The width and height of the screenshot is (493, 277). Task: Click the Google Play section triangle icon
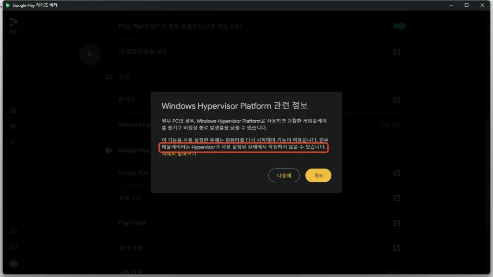pos(109,151)
